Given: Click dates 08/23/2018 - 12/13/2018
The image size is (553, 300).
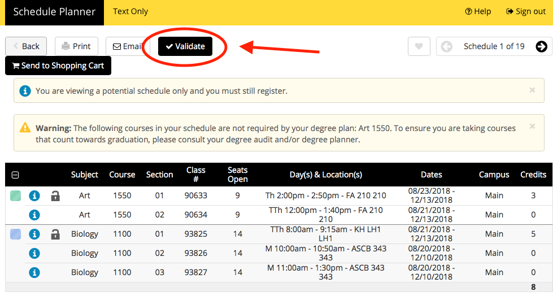Looking at the screenshot, I should pos(432,195).
